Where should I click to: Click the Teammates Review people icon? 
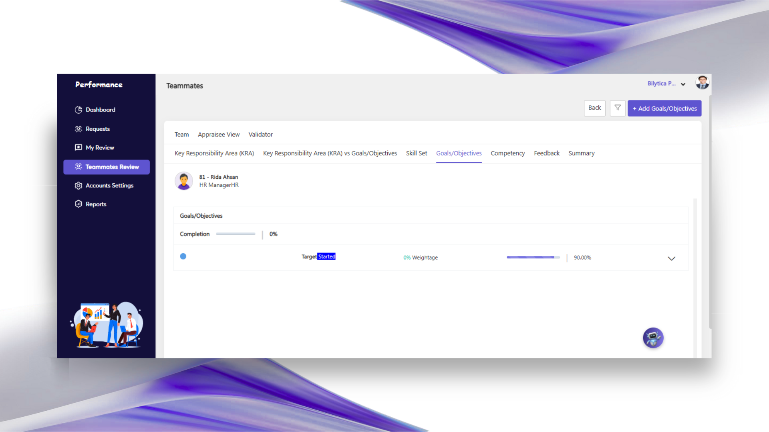click(79, 167)
